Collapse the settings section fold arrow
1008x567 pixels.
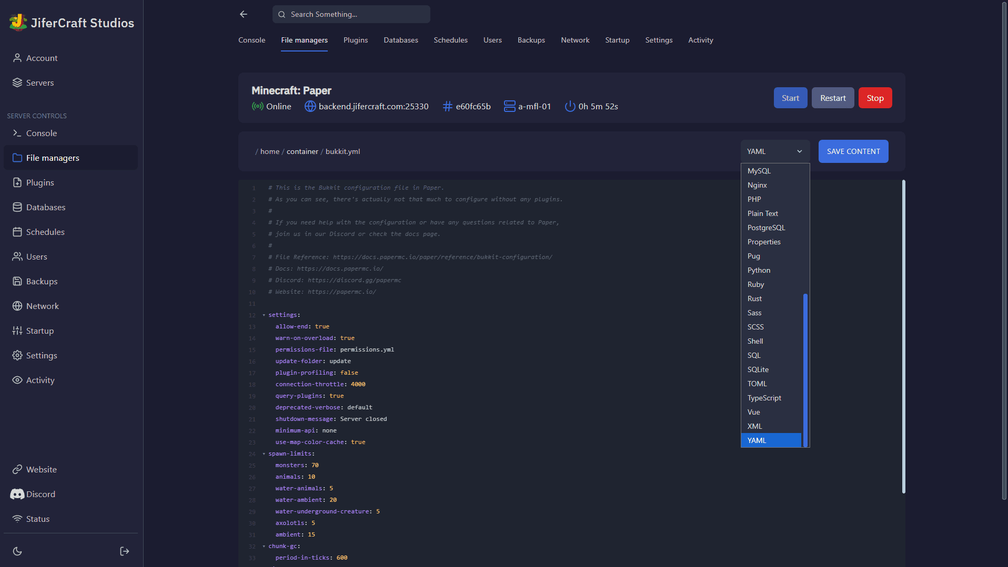click(264, 315)
